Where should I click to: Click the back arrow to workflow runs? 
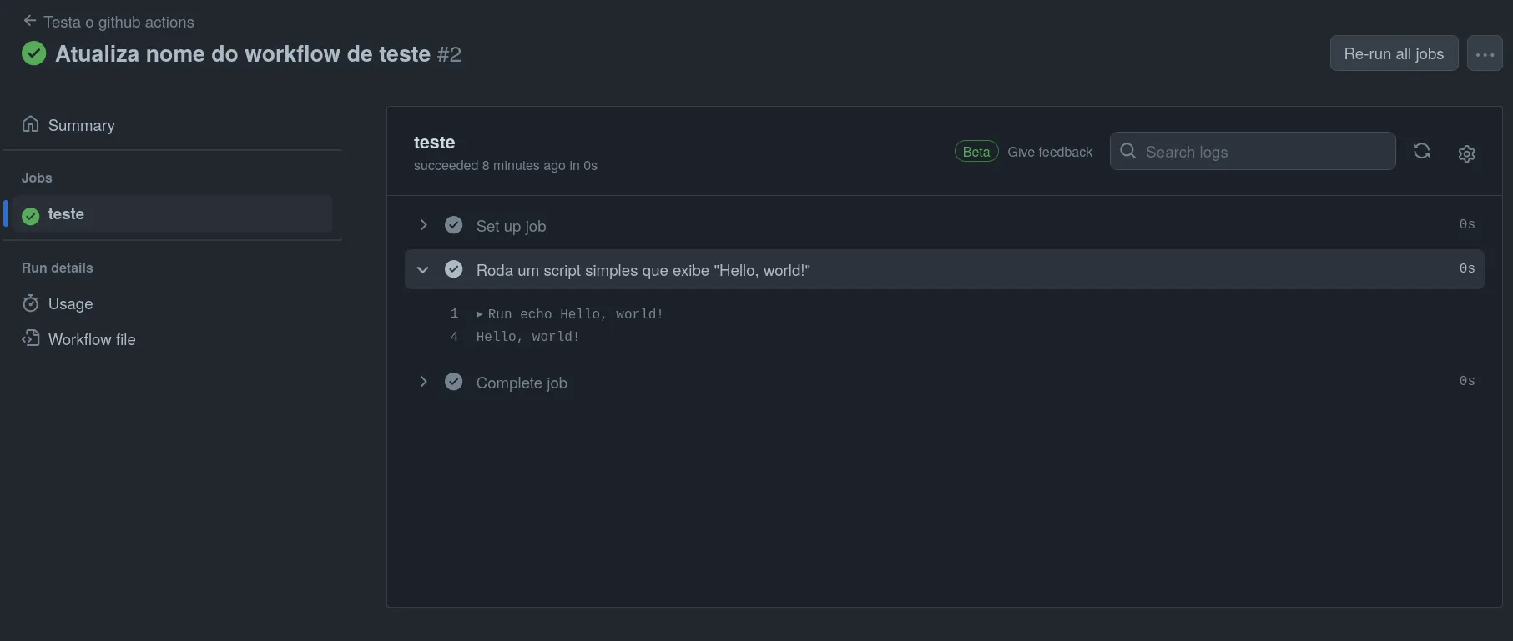(x=30, y=21)
